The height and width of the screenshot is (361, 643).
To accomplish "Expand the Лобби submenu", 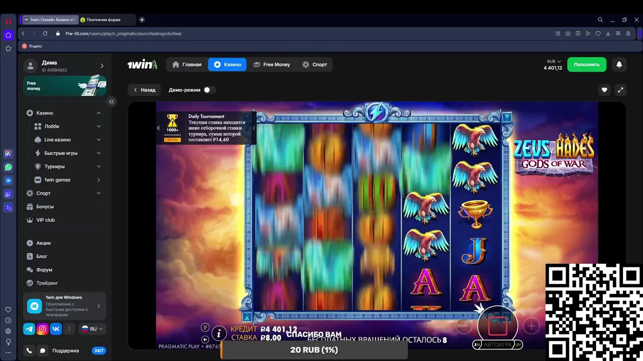I will pyautogui.click(x=98, y=126).
